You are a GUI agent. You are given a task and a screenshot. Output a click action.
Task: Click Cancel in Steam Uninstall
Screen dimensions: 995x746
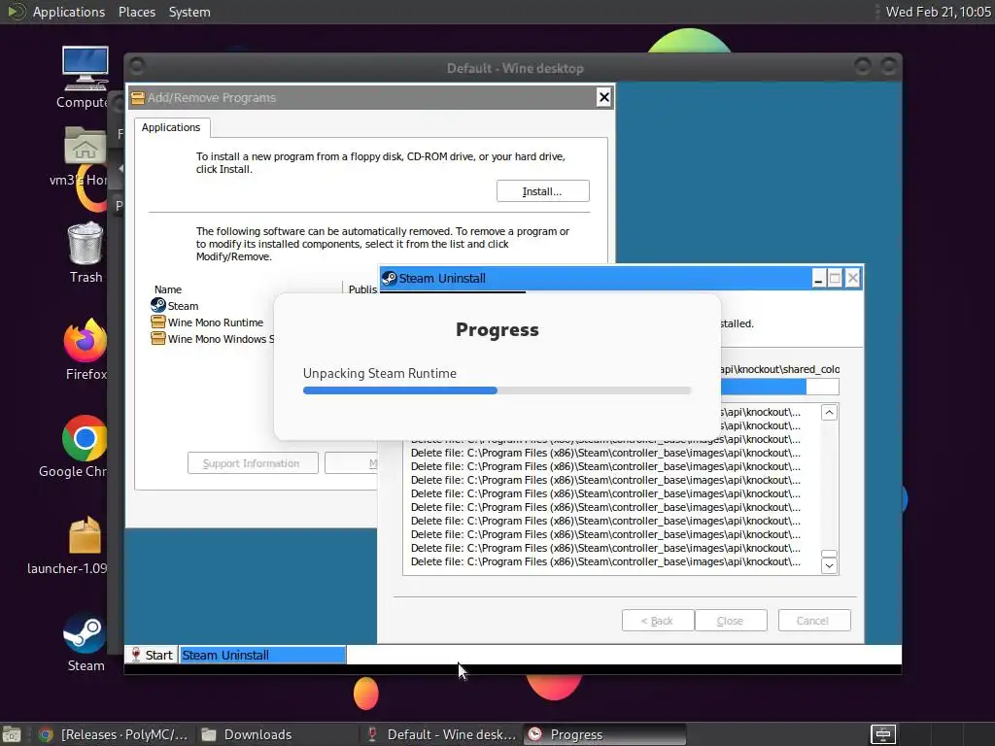point(813,621)
